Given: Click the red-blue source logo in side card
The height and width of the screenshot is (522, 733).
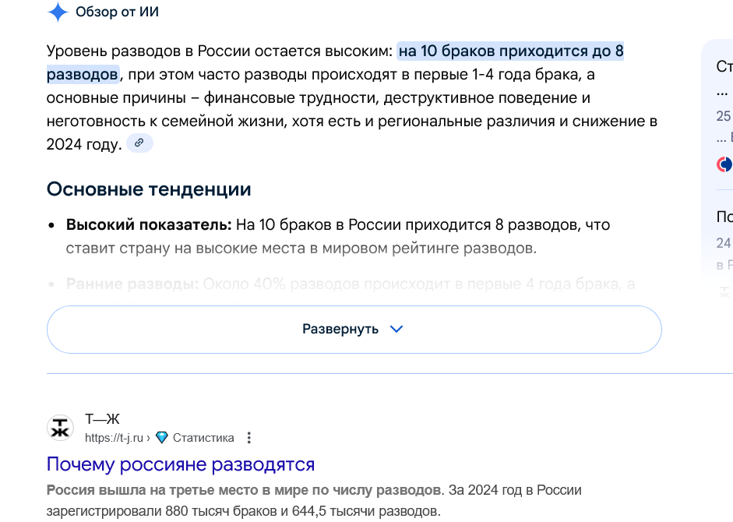Looking at the screenshot, I should coord(724,164).
